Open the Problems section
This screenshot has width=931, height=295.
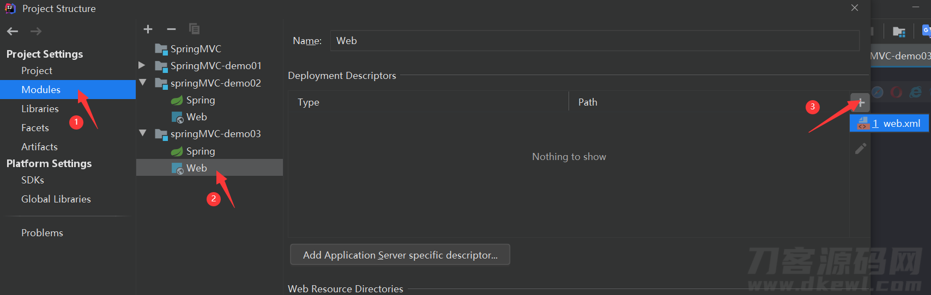(42, 233)
